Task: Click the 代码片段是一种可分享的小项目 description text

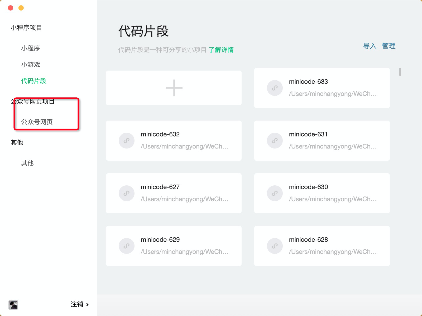Action: tap(162, 50)
